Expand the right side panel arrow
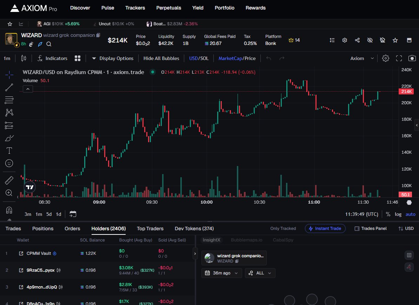Image resolution: width=419 pixels, height=305 pixels. point(417,125)
